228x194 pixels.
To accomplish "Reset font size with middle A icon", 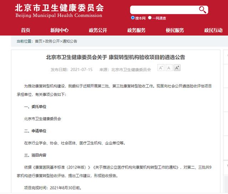I will [x=169, y=68].
